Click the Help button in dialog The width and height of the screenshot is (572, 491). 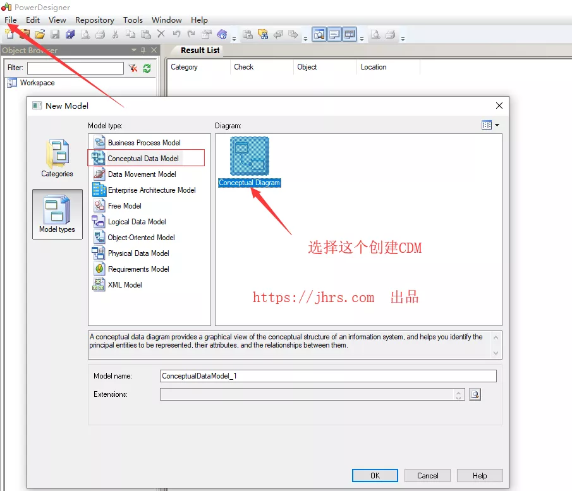click(x=480, y=475)
